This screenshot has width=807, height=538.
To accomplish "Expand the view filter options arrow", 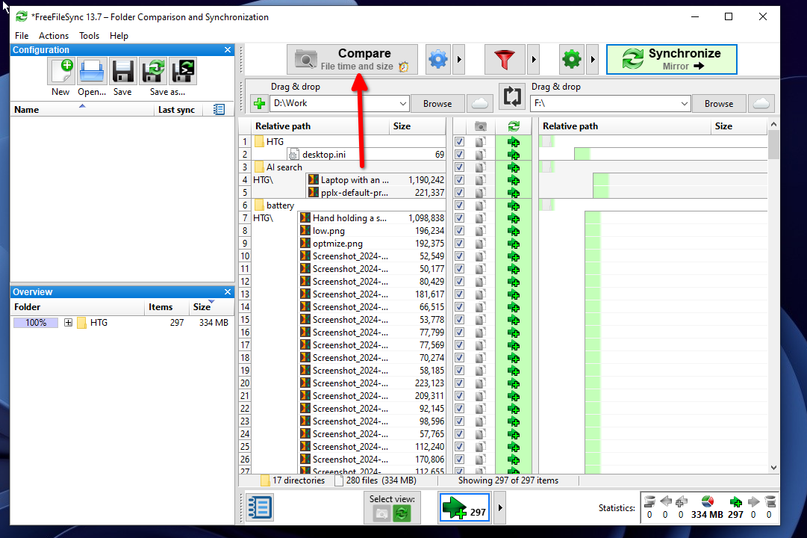I will [x=499, y=507].
